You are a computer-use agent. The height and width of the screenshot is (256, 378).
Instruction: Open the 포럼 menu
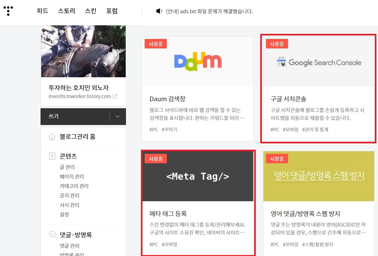(x=112, y=11)
